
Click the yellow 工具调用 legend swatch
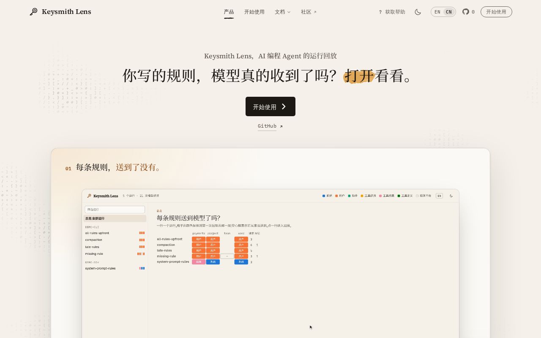(362, 196)
